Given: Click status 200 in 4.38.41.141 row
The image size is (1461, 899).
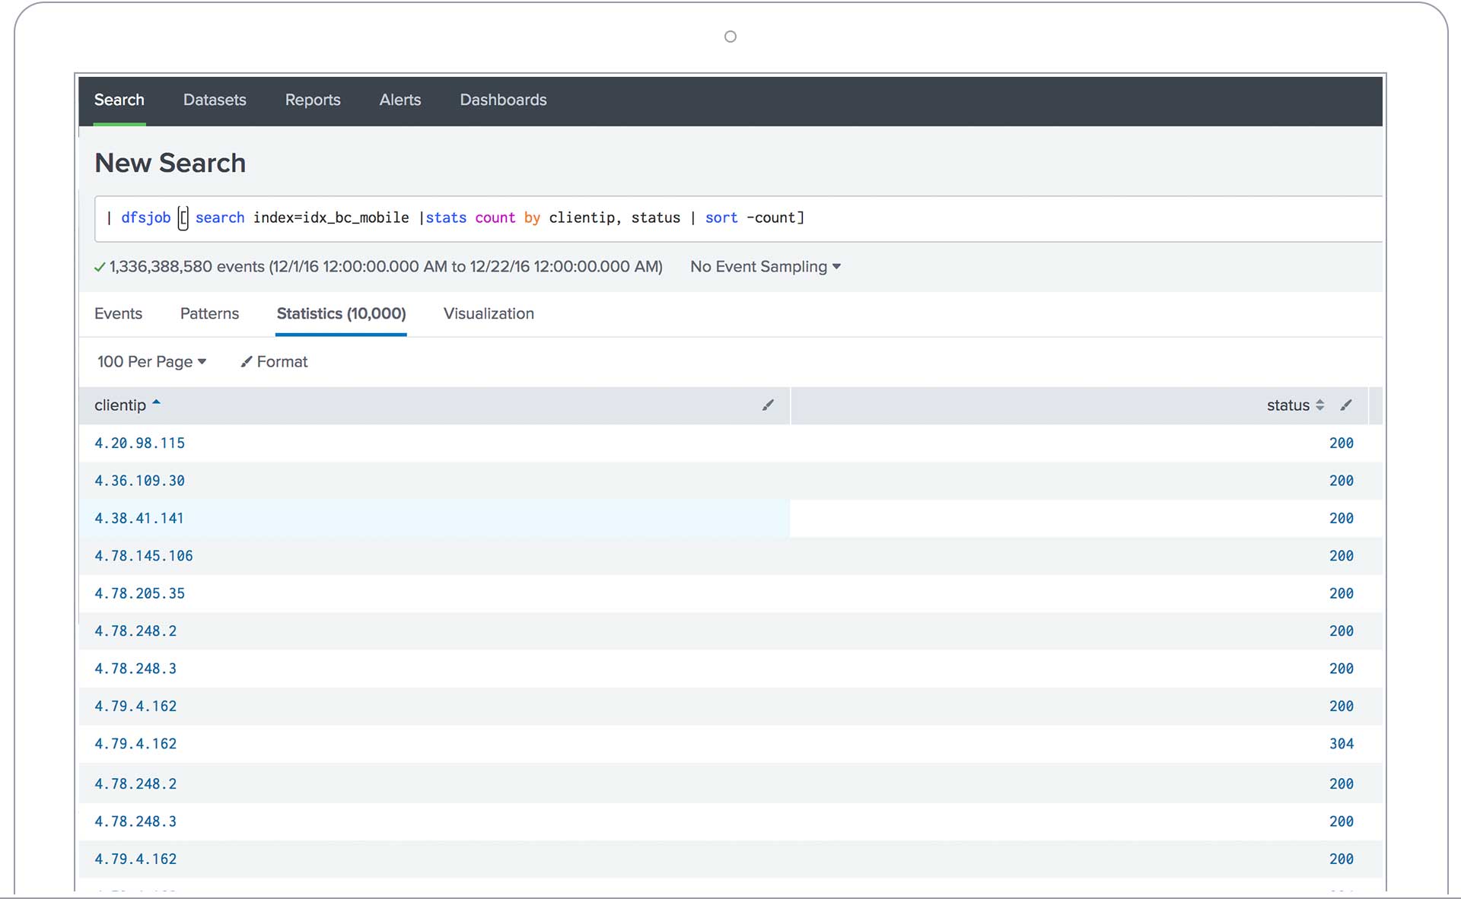Looking at the screenshot, I should point(1342,519).
